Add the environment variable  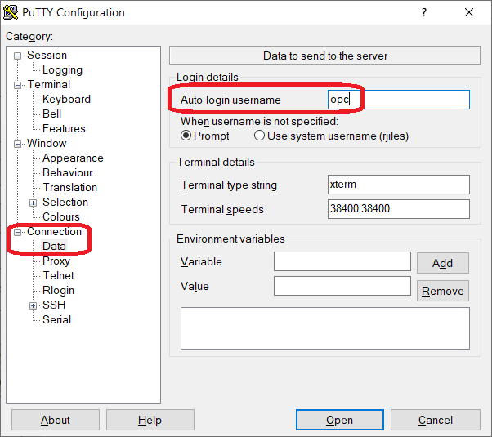443,263
